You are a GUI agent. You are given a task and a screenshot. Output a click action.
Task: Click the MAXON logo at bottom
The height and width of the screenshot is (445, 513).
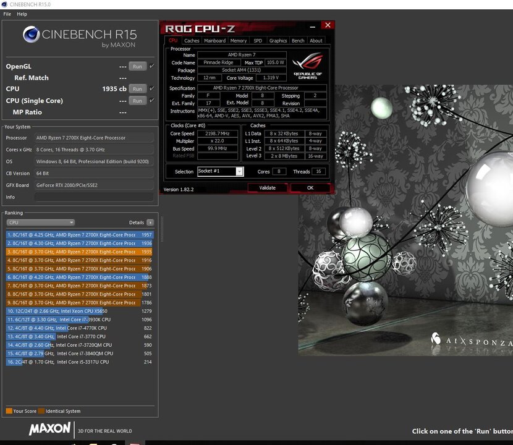49,428
